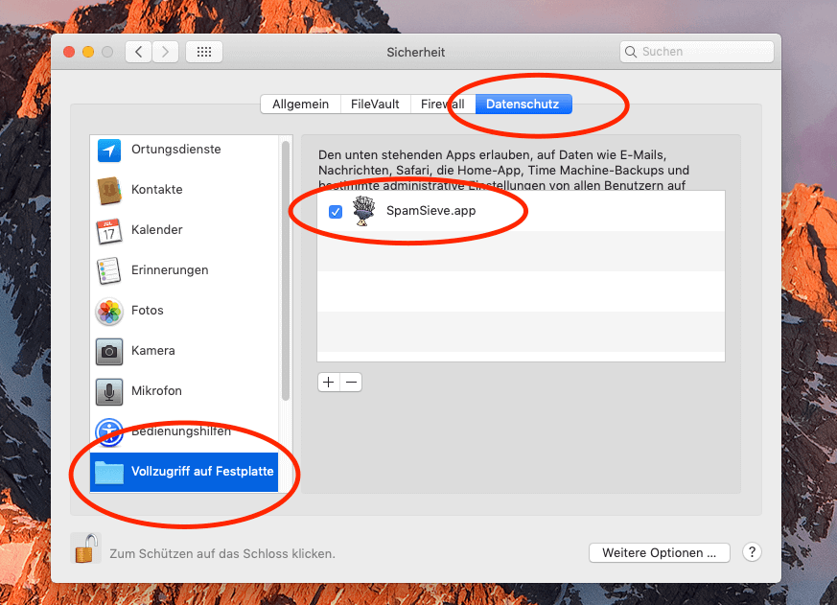Viewport: 837px width, 605px height.
Task: Open the FileVault tab
Action: [x=376, y=105]
